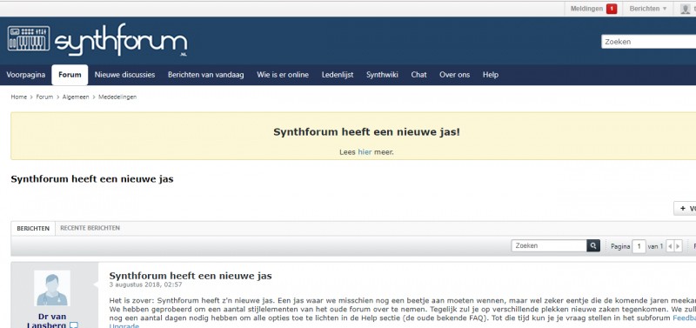This screenshot has width=696, height=328.
Task: Click the thread heading 'Synthforum heeft een nieuwe jas'
Action: coord(92,179)
